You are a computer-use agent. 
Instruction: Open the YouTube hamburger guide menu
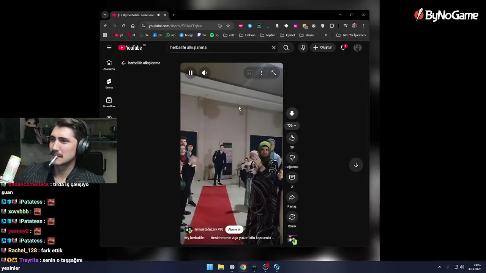pyautogui.click(x=109, y=47)
